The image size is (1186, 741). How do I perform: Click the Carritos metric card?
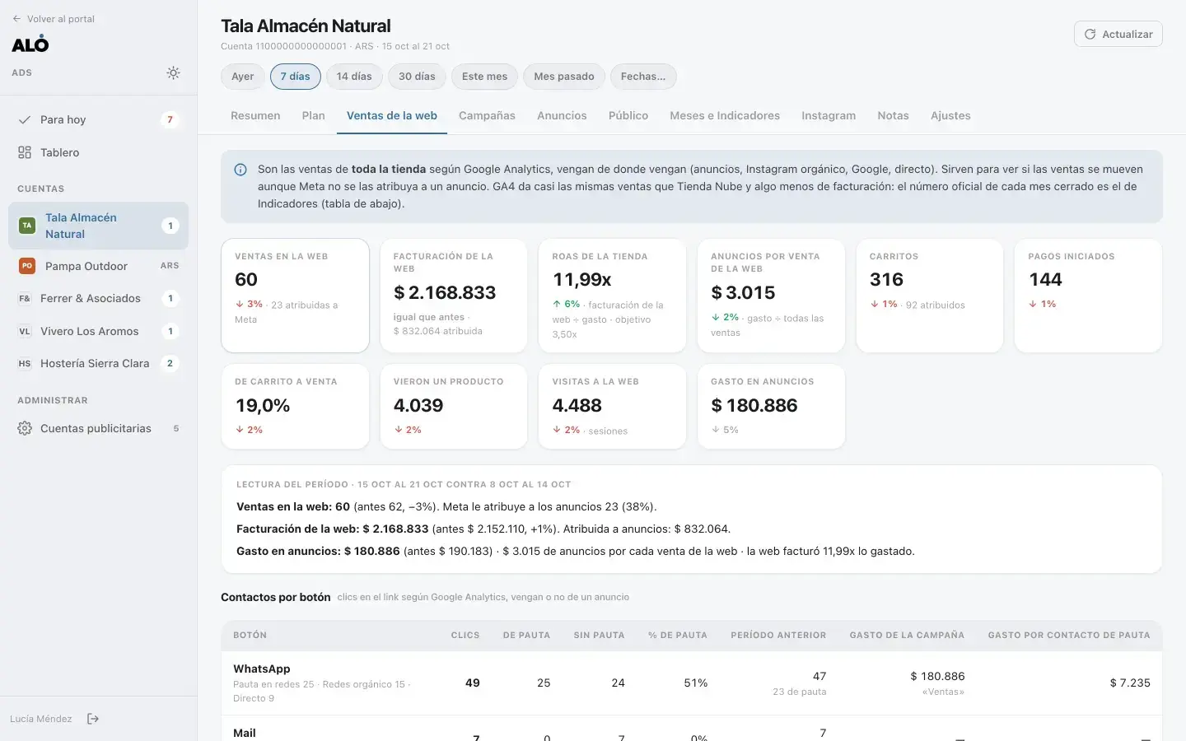coord(930,296)
